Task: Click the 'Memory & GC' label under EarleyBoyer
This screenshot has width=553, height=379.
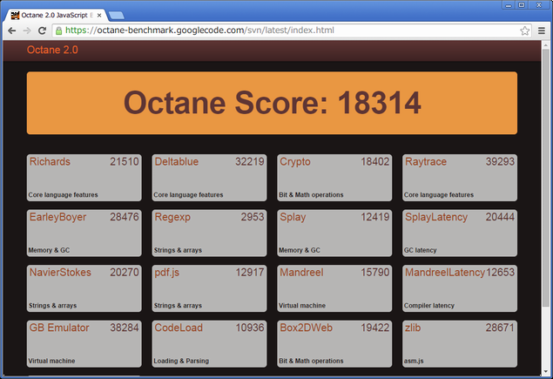Action: coord(49,250)
